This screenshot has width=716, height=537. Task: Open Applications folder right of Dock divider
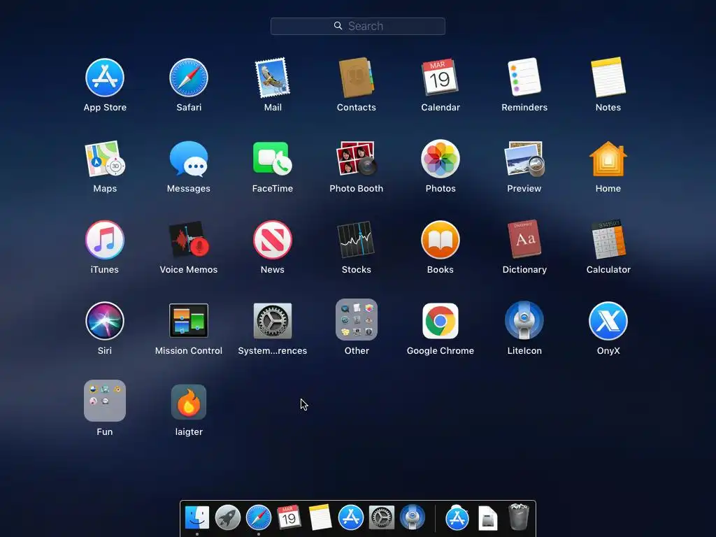[457, 518]
